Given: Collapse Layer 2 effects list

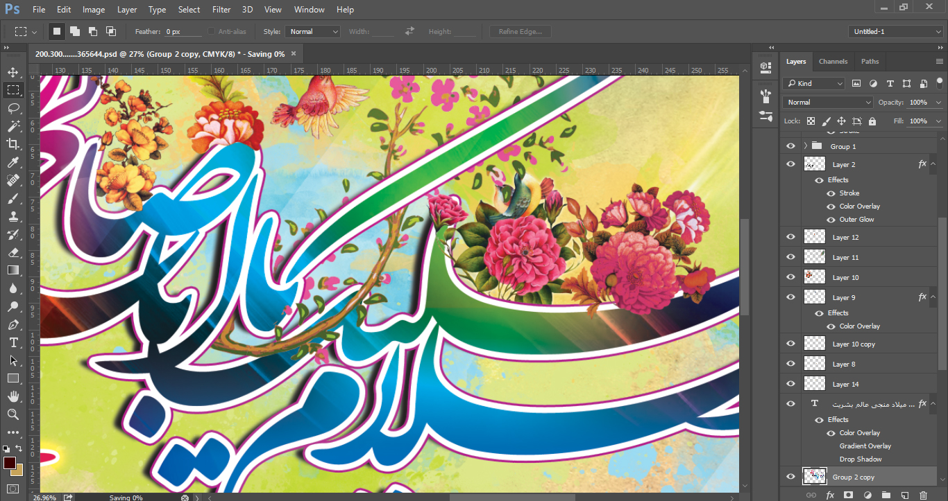Looking at the screenshot, I should point(933,164).
